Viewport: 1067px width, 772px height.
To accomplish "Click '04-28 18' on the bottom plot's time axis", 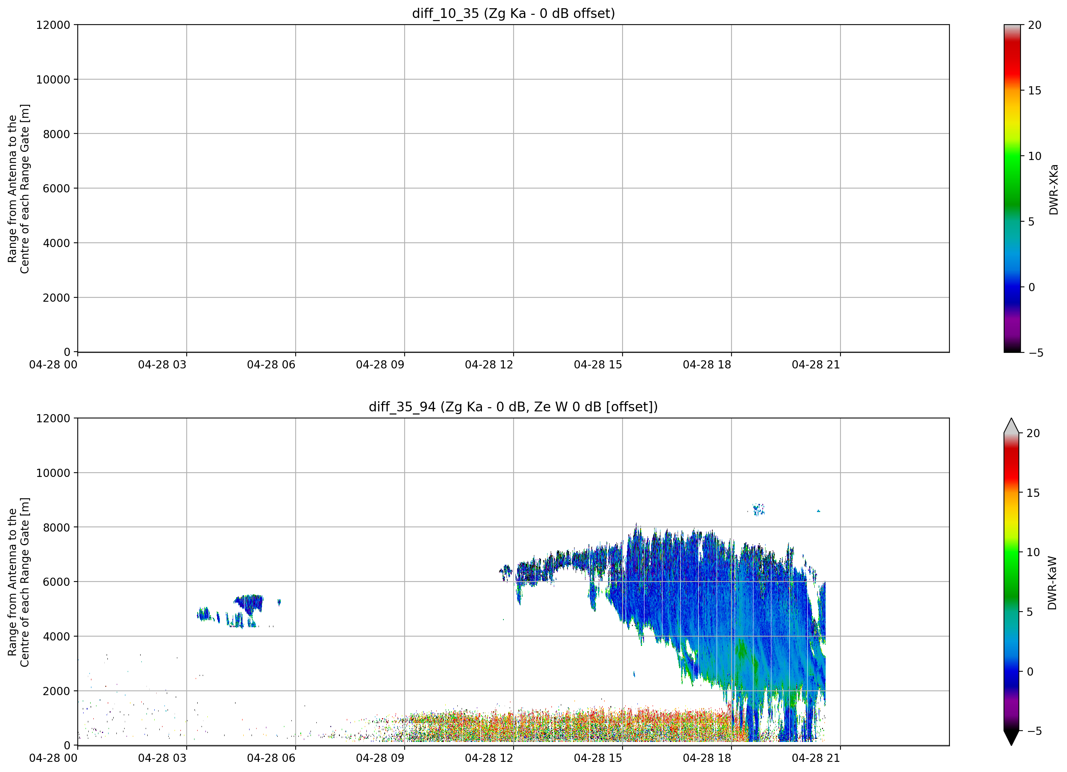I will 707,758.
